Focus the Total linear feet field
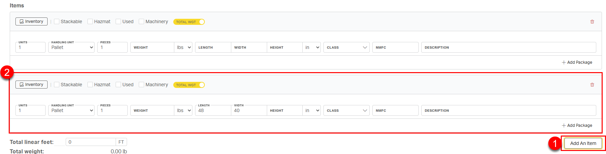The width and height of the screenshot is (606, 154). point(90,142)
